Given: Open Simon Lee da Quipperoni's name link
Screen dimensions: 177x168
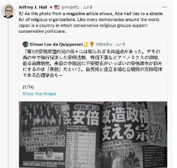Looking at the screenshot, I should click(x=56, y=44).
